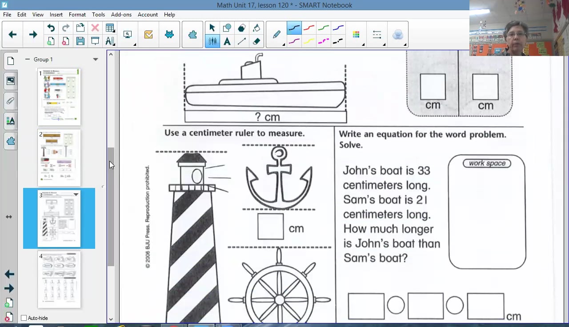The height and width of the screenshot is (327, 569).
Task: Open the Add-ons menu
Action: pyautogui.click(x=121, y=15)
